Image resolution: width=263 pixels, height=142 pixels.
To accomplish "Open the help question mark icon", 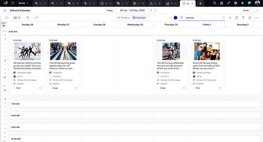I will click(236, 3).
